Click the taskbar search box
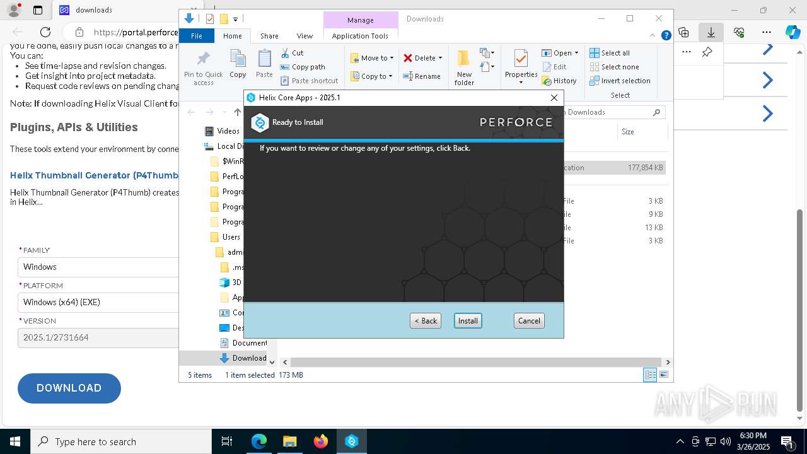Viewport: 807px width, 454px height. [121, 441]
